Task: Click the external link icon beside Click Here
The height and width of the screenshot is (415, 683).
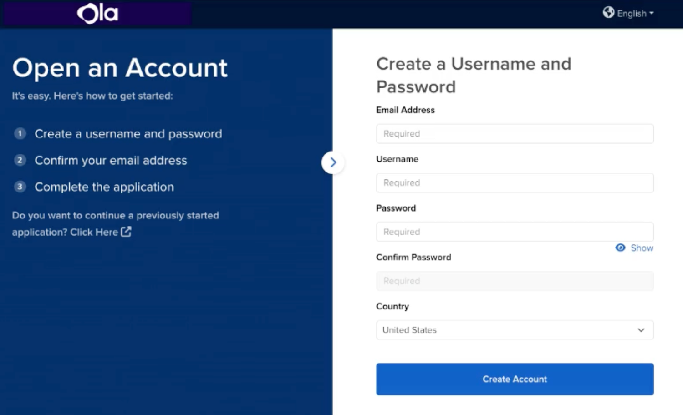Action: 126,232
